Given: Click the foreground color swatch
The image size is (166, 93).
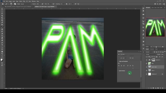Looking at the screenshot, I should (x=2, y=60).
